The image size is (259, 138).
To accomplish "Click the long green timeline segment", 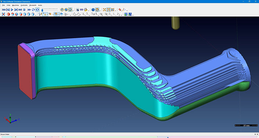I will pos(112,137).
